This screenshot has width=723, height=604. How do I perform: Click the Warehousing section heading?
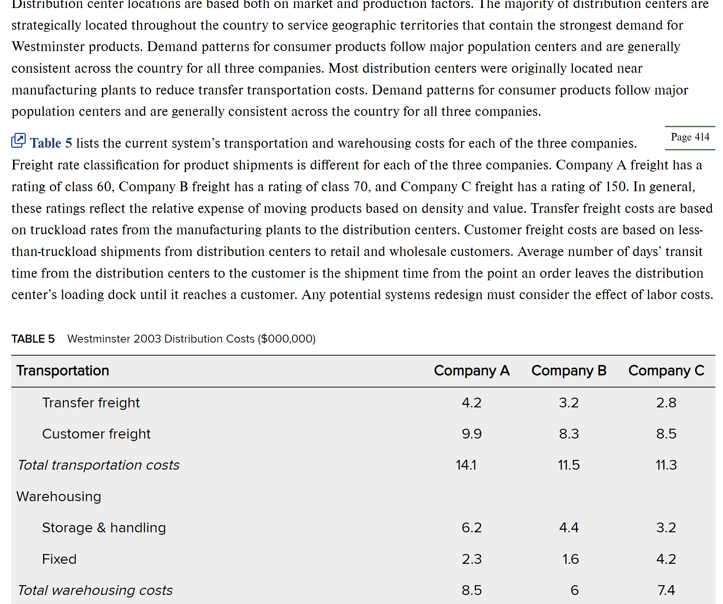click(x=59, y=496)
